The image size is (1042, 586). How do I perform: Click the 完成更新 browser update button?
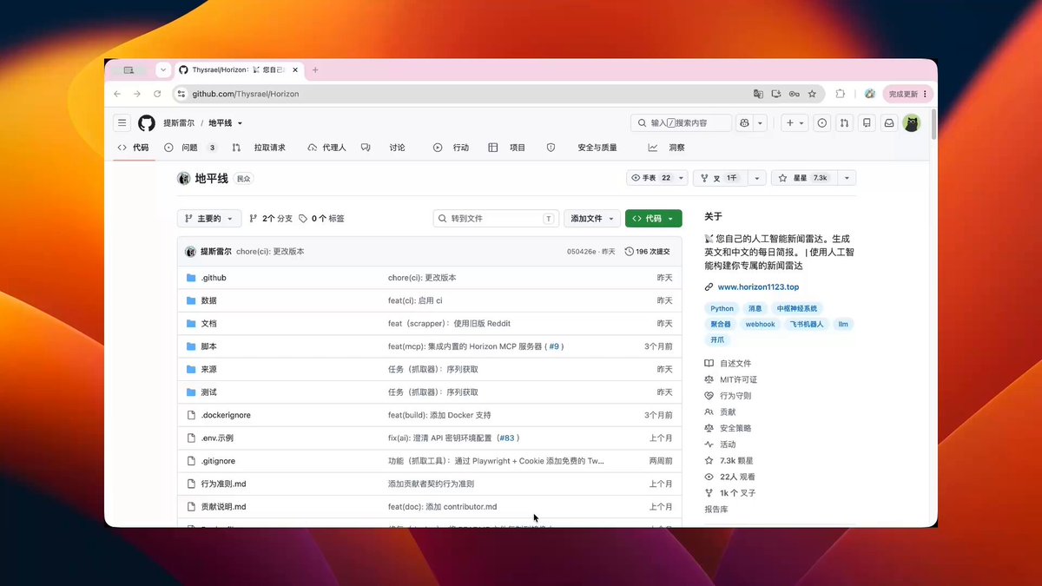click(x=907, y=94)
